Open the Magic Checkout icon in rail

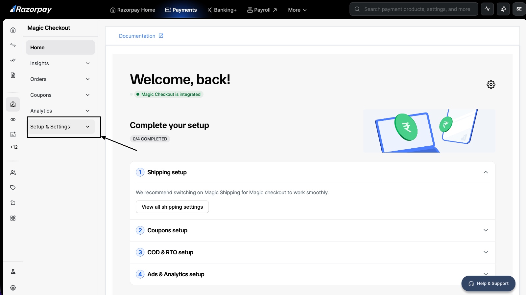click(x=13, y=104)
